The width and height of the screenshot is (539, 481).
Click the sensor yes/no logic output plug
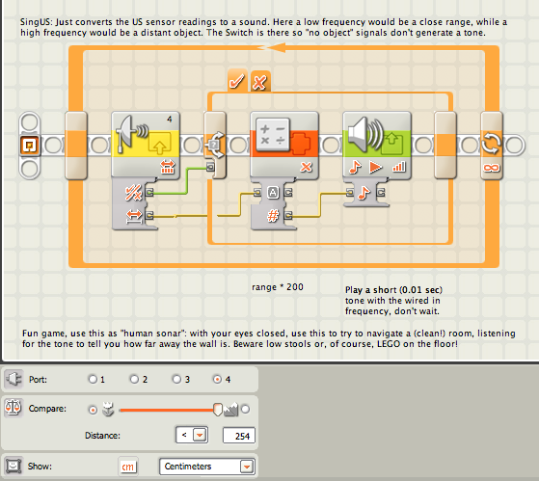coord(149,192)
